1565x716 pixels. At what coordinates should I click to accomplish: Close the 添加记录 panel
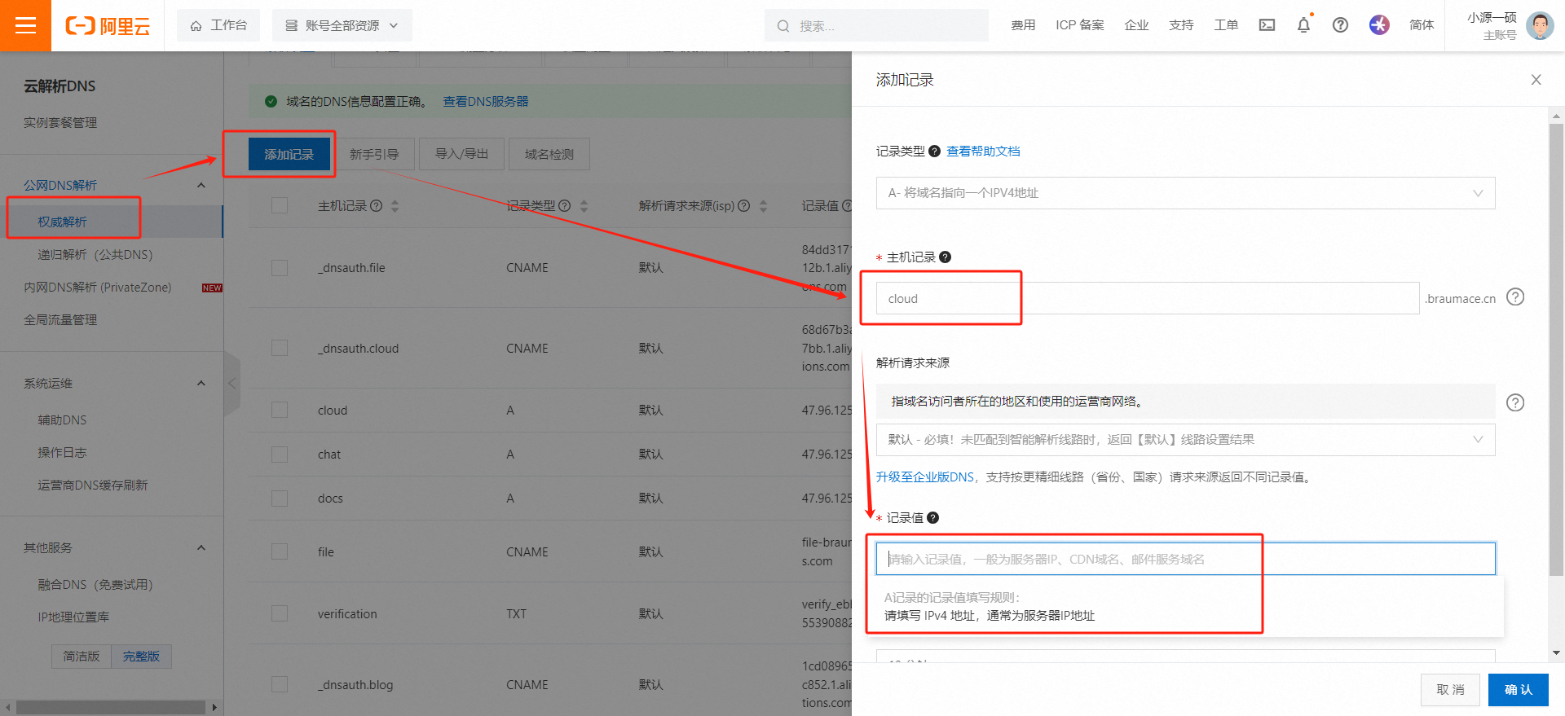tap(1536, 80)
